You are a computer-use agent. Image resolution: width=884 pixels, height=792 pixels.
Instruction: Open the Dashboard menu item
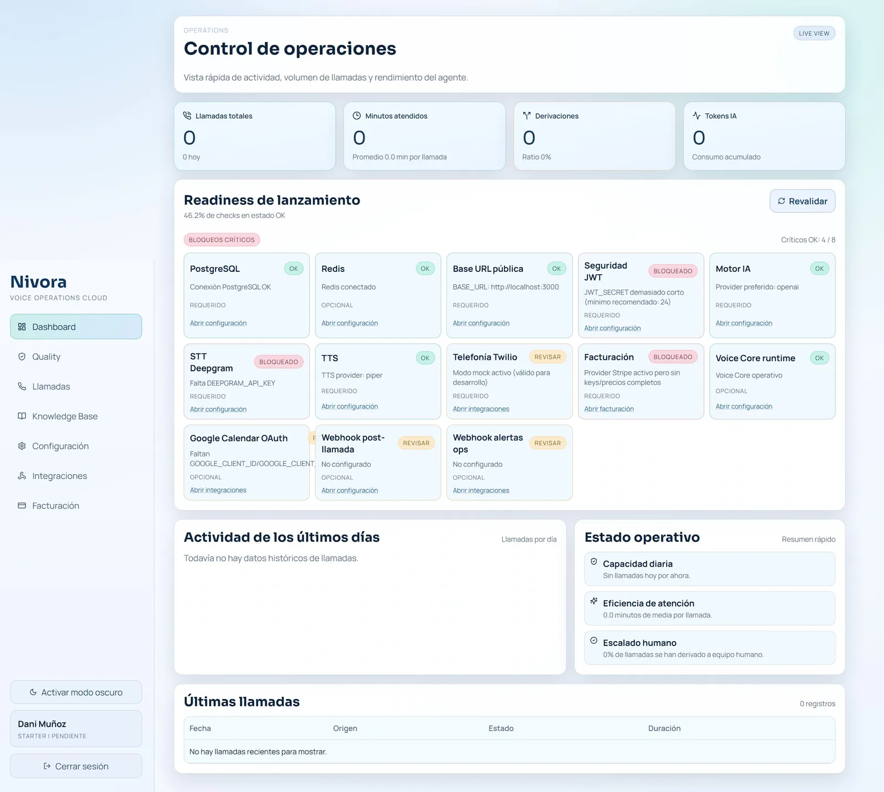click(76, 327)
